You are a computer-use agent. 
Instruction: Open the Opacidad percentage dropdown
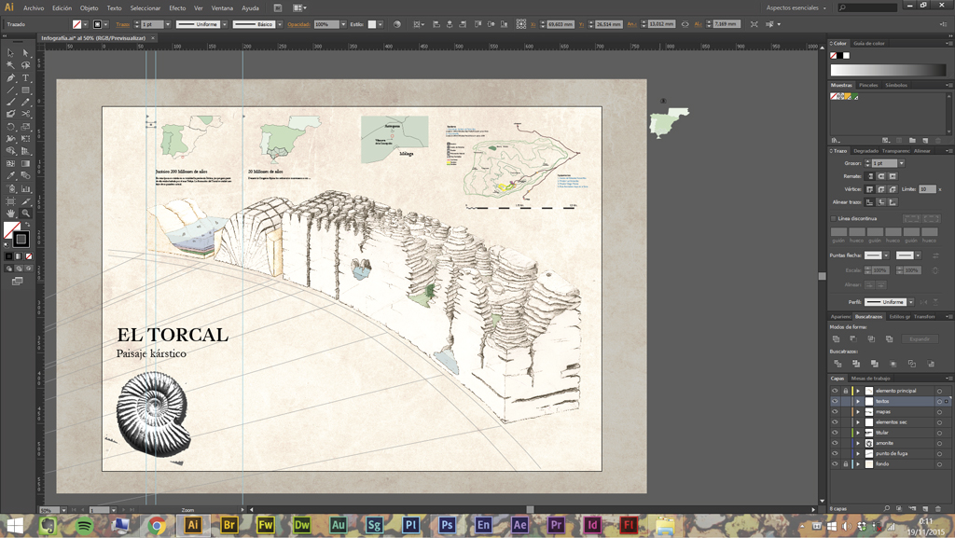pyautogui.click(x=343, y=24)
